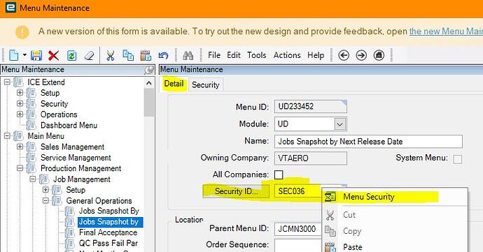Expand the Setup node under Job Management
This screenshot has width=483, height=252.
(x=45, y=190)
